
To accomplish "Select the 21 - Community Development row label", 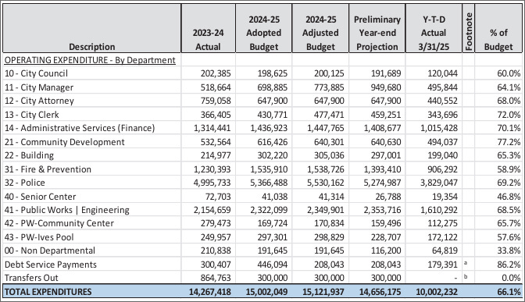I will coord(65,142).
